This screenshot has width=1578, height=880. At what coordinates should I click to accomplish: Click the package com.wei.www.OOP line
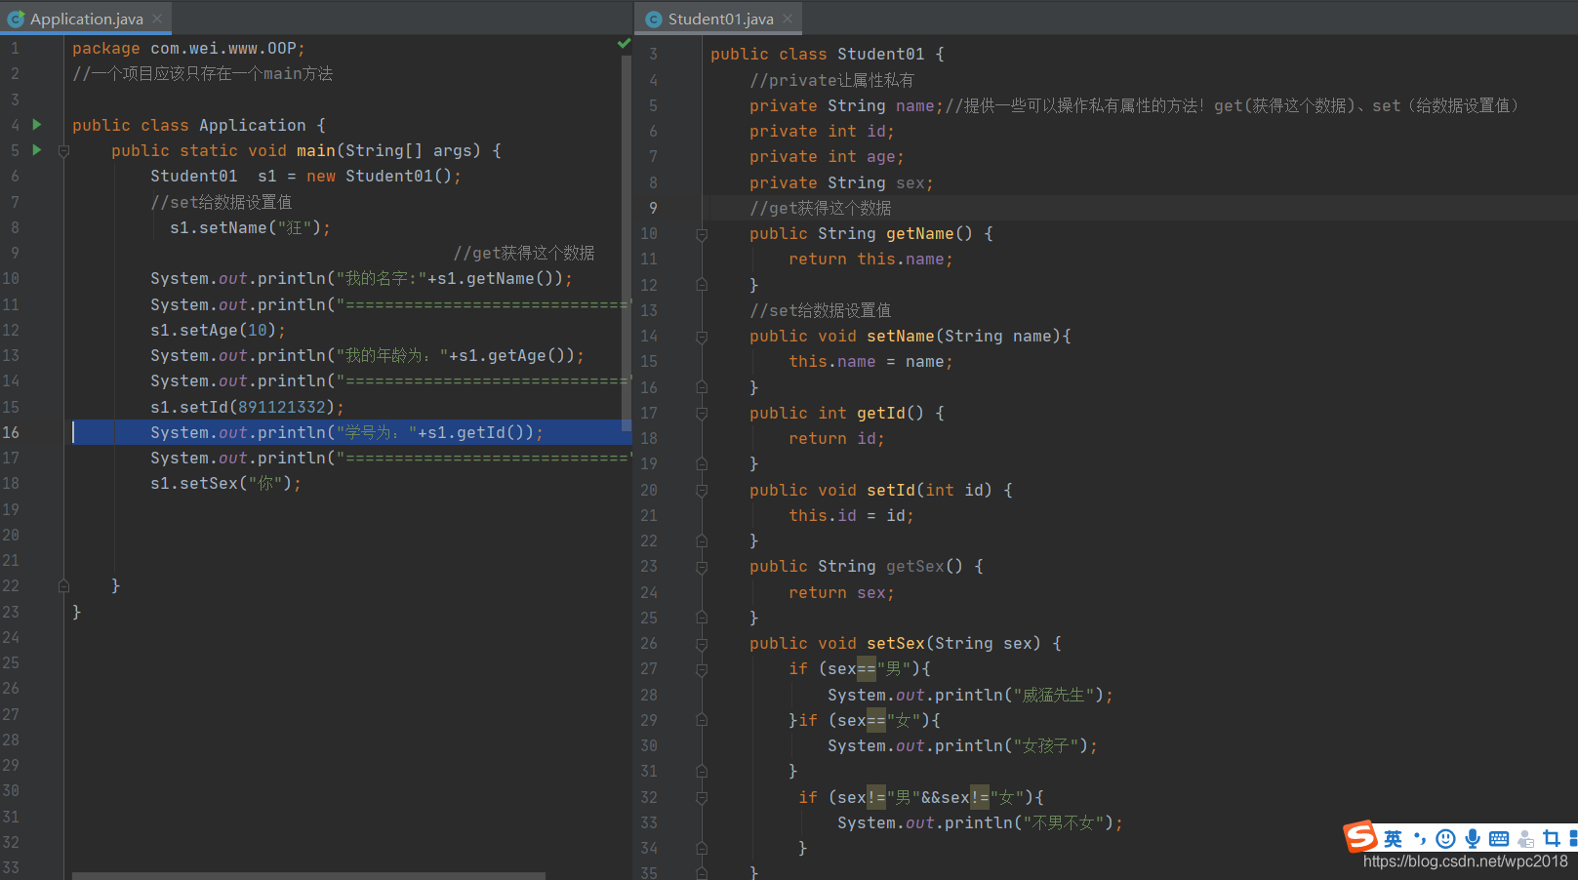(188, 49)
